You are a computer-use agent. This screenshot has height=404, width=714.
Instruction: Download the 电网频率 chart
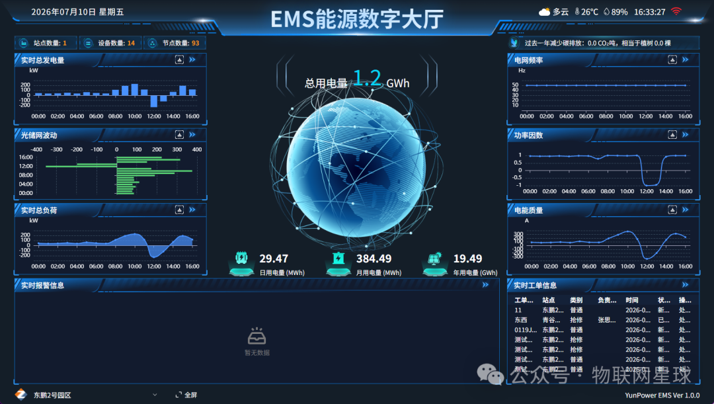[x=672, y=60]
